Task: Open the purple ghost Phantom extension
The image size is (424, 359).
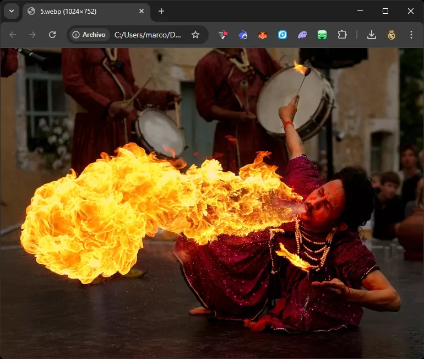Action: tap(302, 35)
